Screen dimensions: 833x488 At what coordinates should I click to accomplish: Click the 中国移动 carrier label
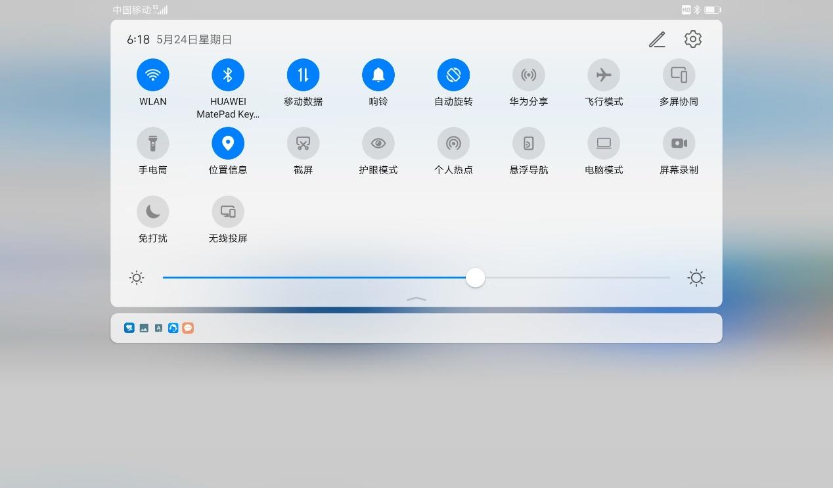click(x=131, y=10)
